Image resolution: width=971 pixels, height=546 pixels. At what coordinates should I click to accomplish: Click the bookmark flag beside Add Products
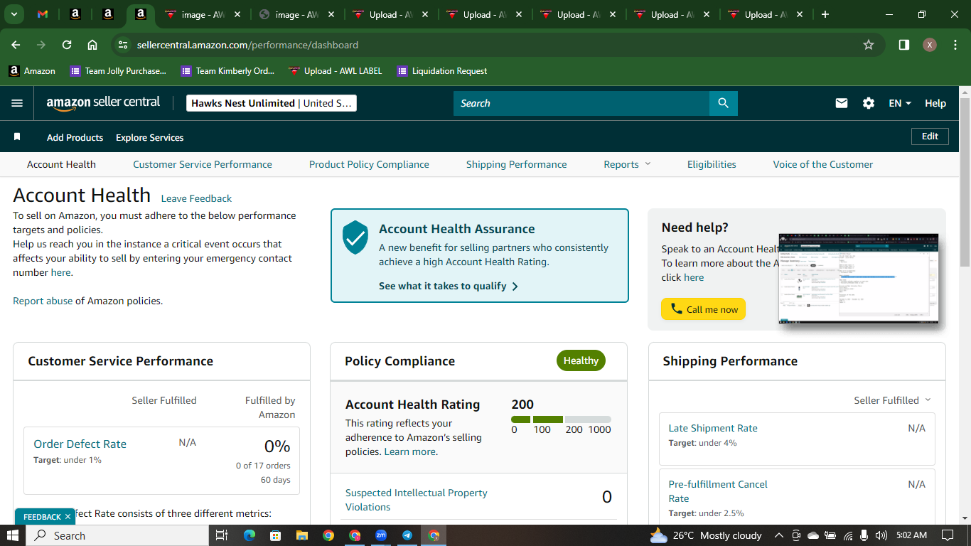click(17, 136)
